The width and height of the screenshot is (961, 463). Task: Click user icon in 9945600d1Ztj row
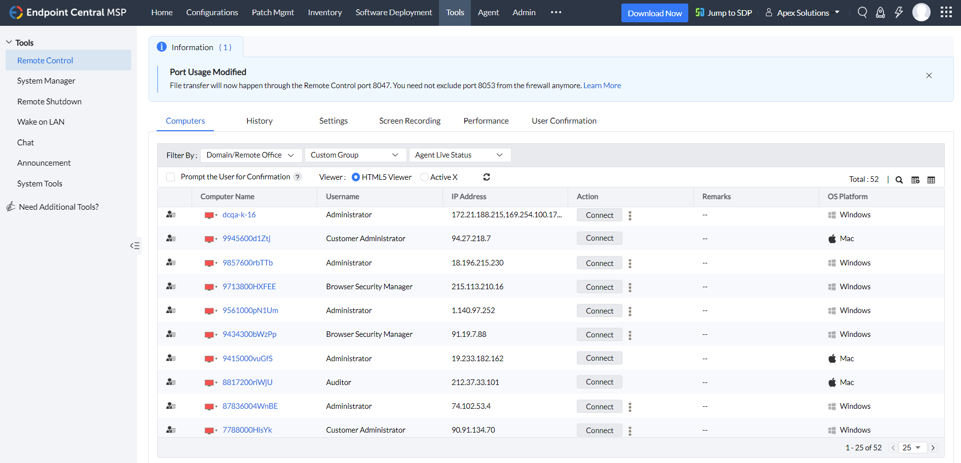point(171,239)
